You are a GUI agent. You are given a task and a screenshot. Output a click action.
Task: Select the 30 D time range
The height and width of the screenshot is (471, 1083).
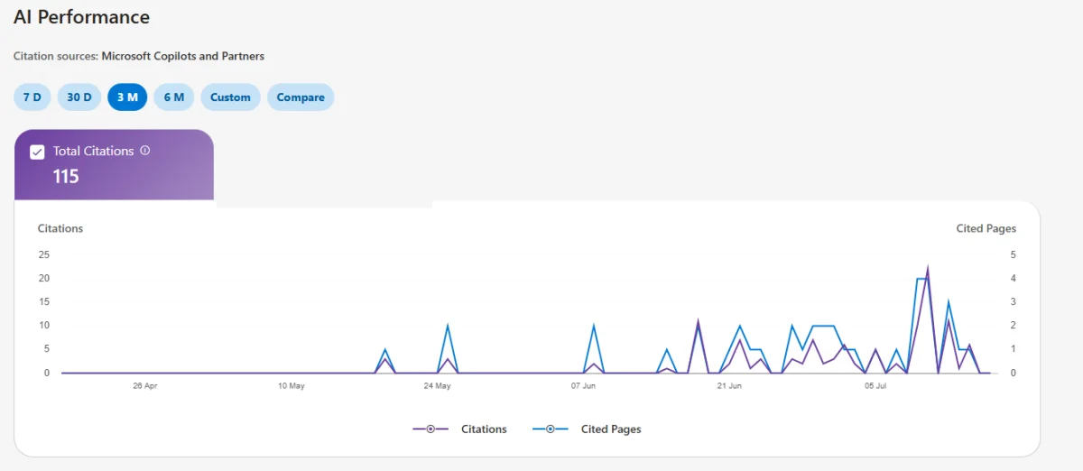(x=79, y=97)
